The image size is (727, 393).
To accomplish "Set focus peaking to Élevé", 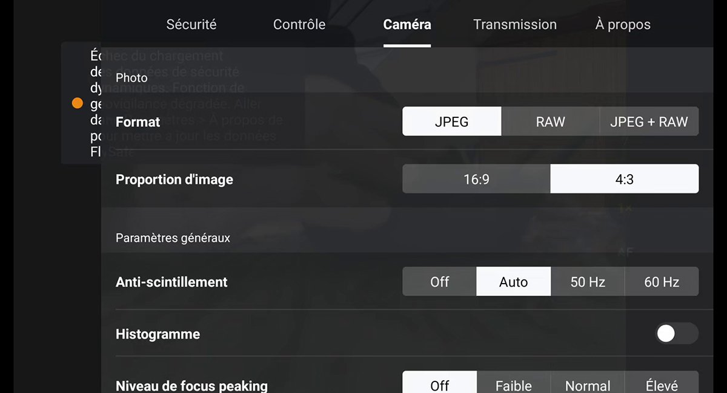I will click(x=662, y=383).
